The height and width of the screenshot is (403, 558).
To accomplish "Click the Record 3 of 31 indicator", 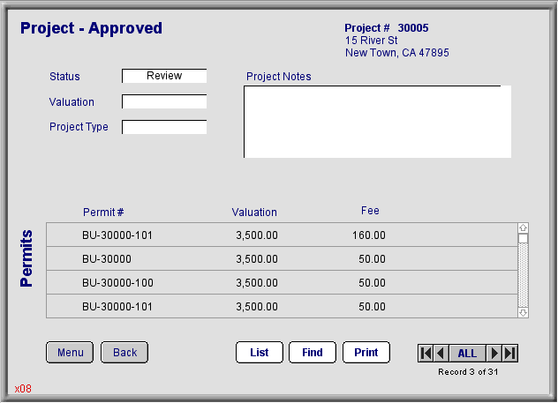I will (x=468, y=372).
